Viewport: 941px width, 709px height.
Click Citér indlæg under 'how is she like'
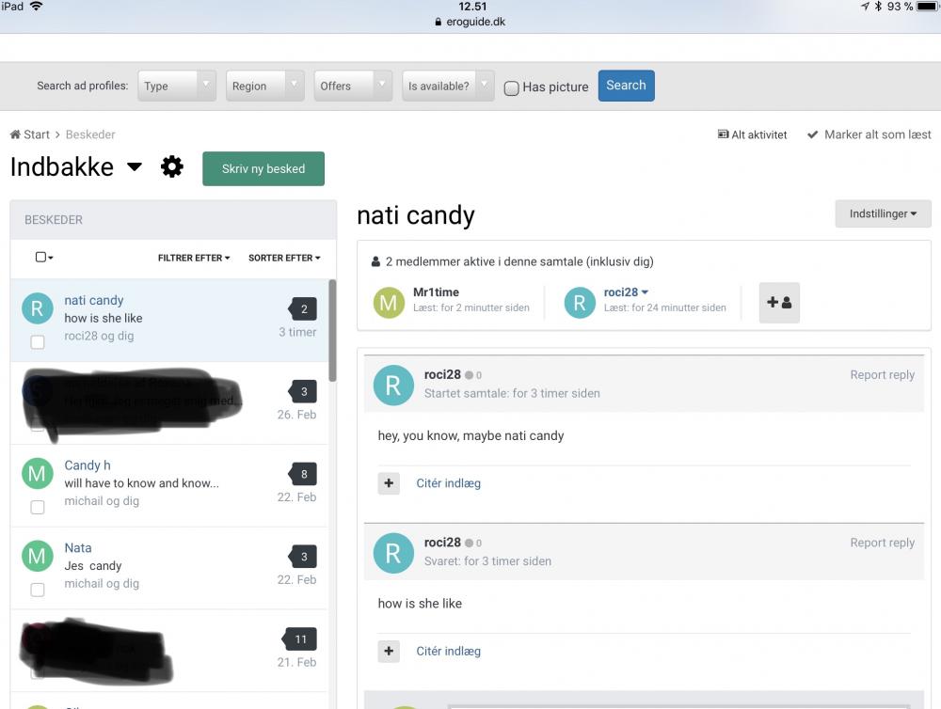tap(448, 651)
